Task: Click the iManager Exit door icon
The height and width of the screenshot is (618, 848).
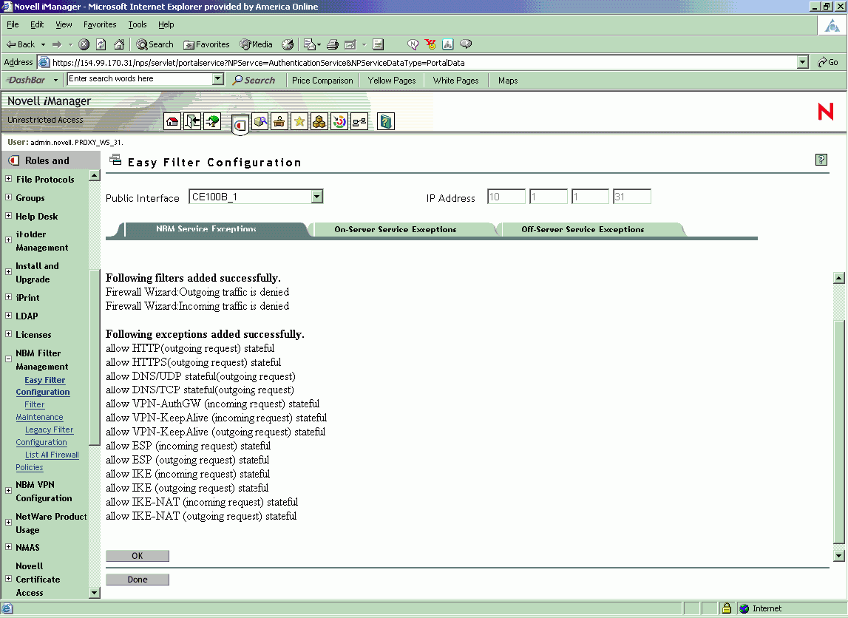Action: pyautogui.click(x=192, y=122)
